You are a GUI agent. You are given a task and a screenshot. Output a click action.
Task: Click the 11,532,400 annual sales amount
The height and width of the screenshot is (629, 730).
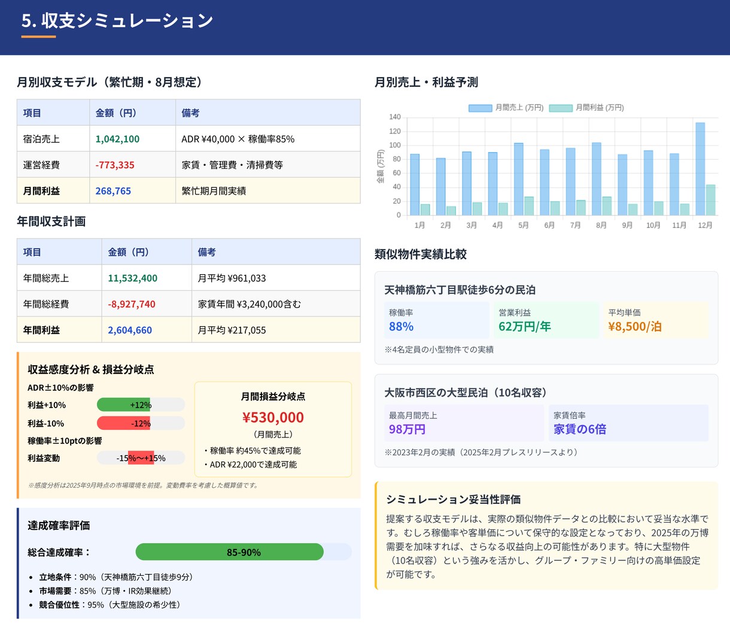pos(132,278)
